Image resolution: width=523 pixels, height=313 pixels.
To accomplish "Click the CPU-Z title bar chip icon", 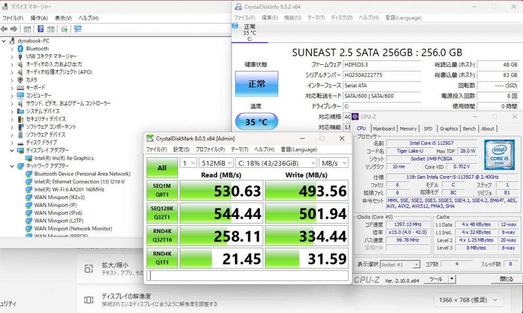I will (355, 117).
